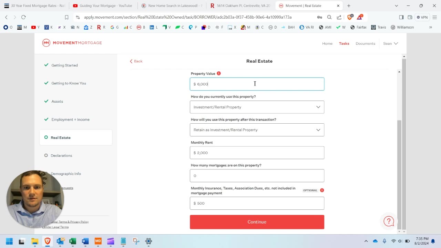Click in the number of mortgages field
441x248 pixels.
click(x=257, y=176)
